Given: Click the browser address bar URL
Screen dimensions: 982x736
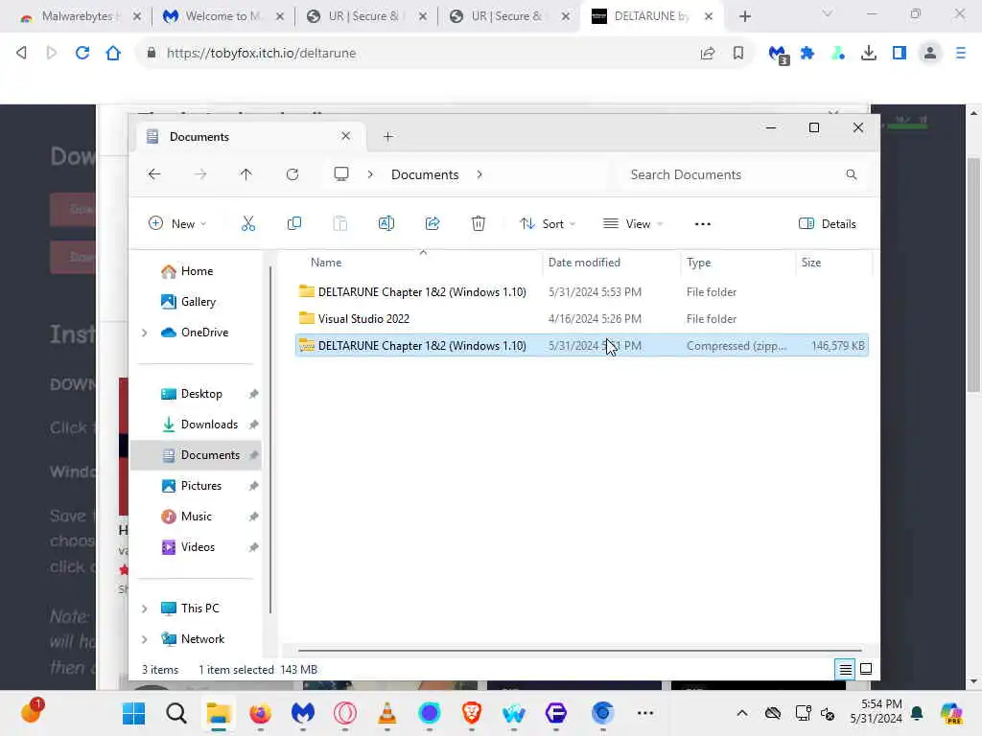Looking at the screenshot, I should tap(261, 54).
